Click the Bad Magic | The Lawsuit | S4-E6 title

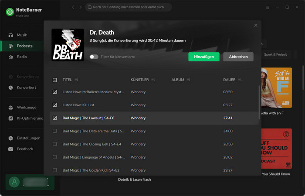pyautogui.click(x=88, y=118)
